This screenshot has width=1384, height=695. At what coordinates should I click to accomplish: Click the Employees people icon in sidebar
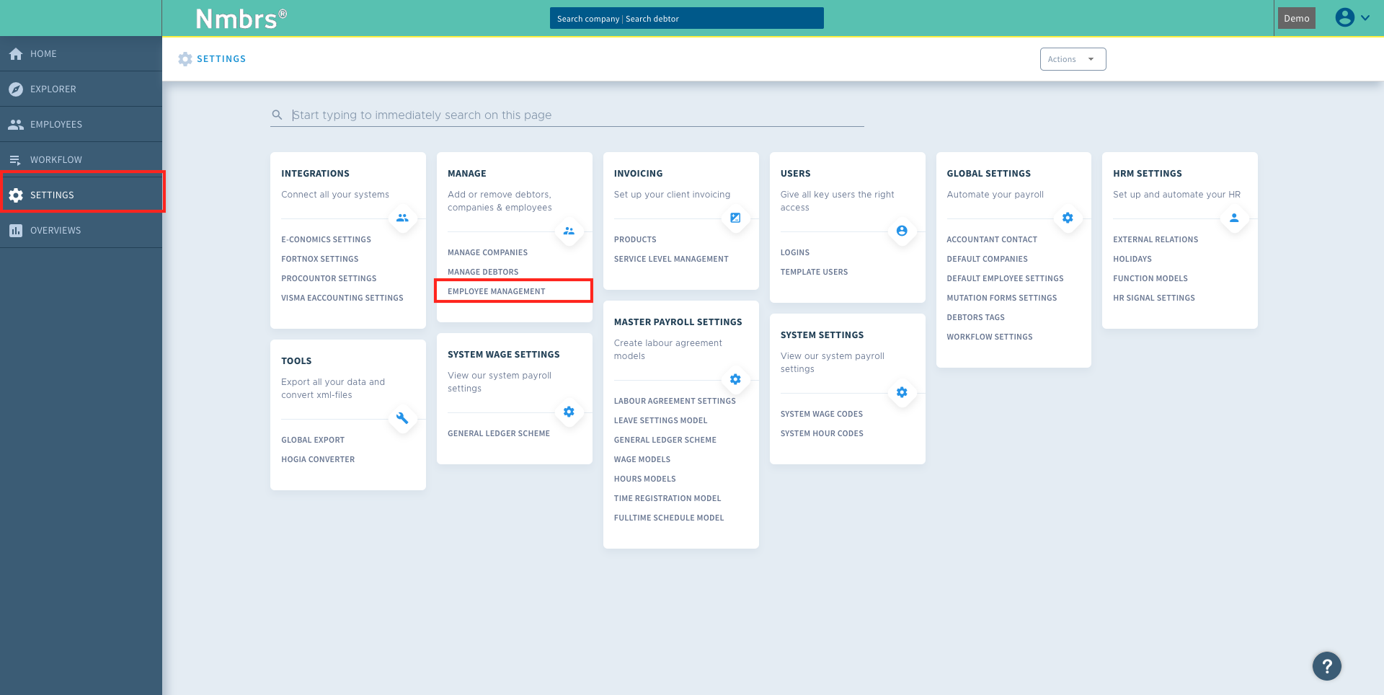pos(16,125)
